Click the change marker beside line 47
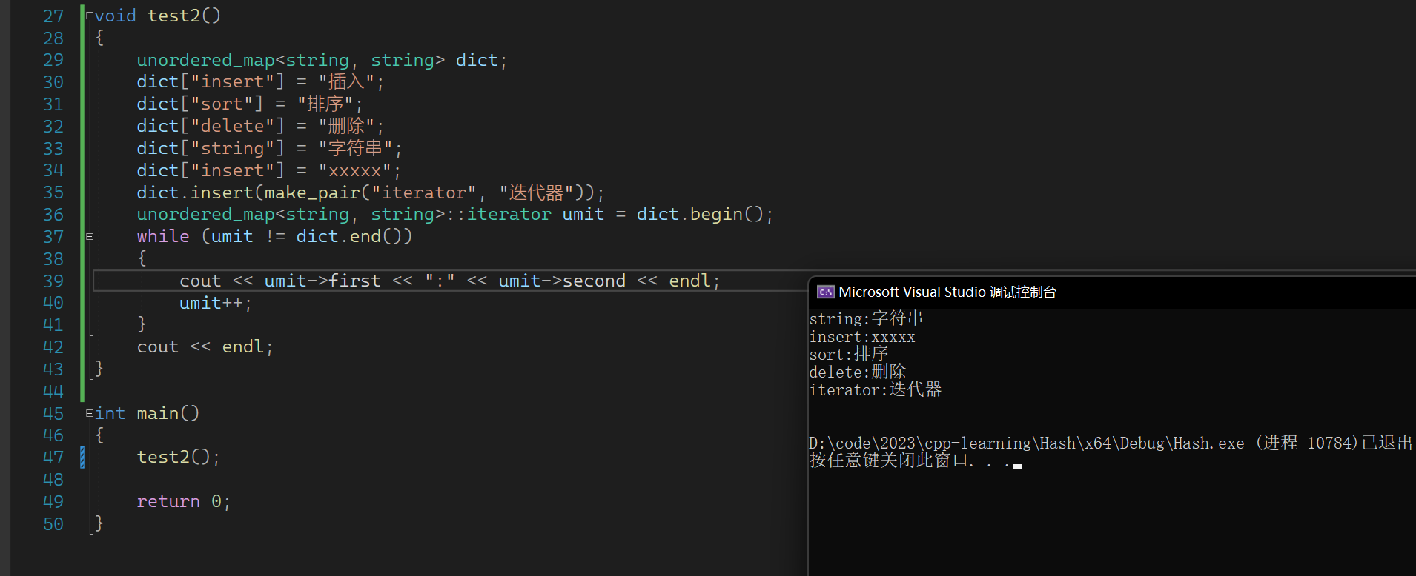The width and height of the screenshot is (1416, 576). point(82,458)
